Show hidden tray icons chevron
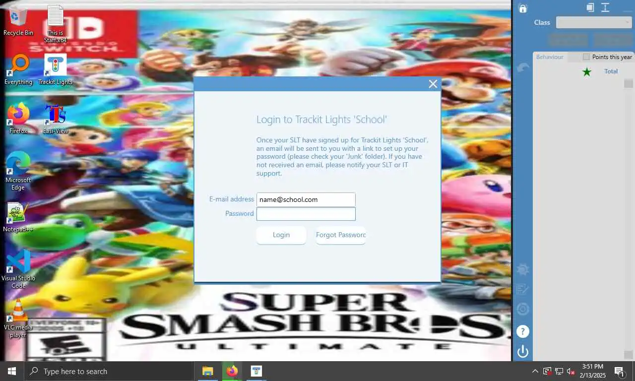 coord(535,371)
